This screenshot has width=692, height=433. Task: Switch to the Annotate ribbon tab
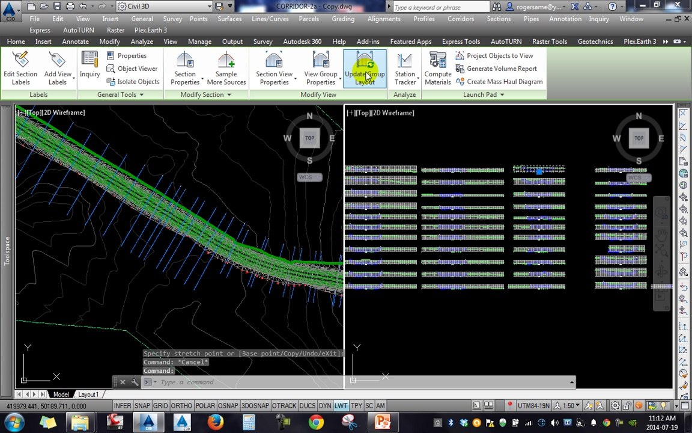(x=75, y=41)
